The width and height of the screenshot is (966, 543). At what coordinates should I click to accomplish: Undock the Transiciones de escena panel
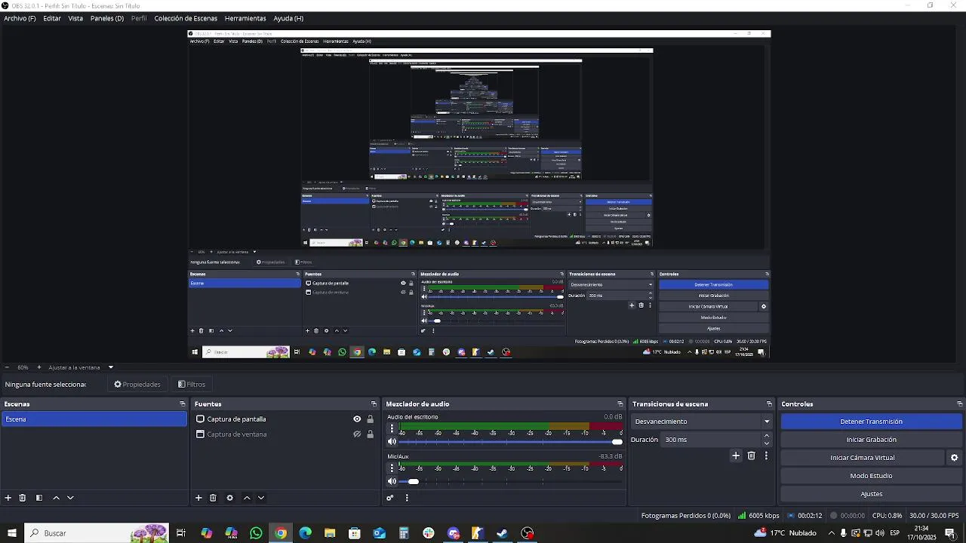[769, 404]
